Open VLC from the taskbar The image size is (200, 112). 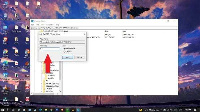pos(73,110)
